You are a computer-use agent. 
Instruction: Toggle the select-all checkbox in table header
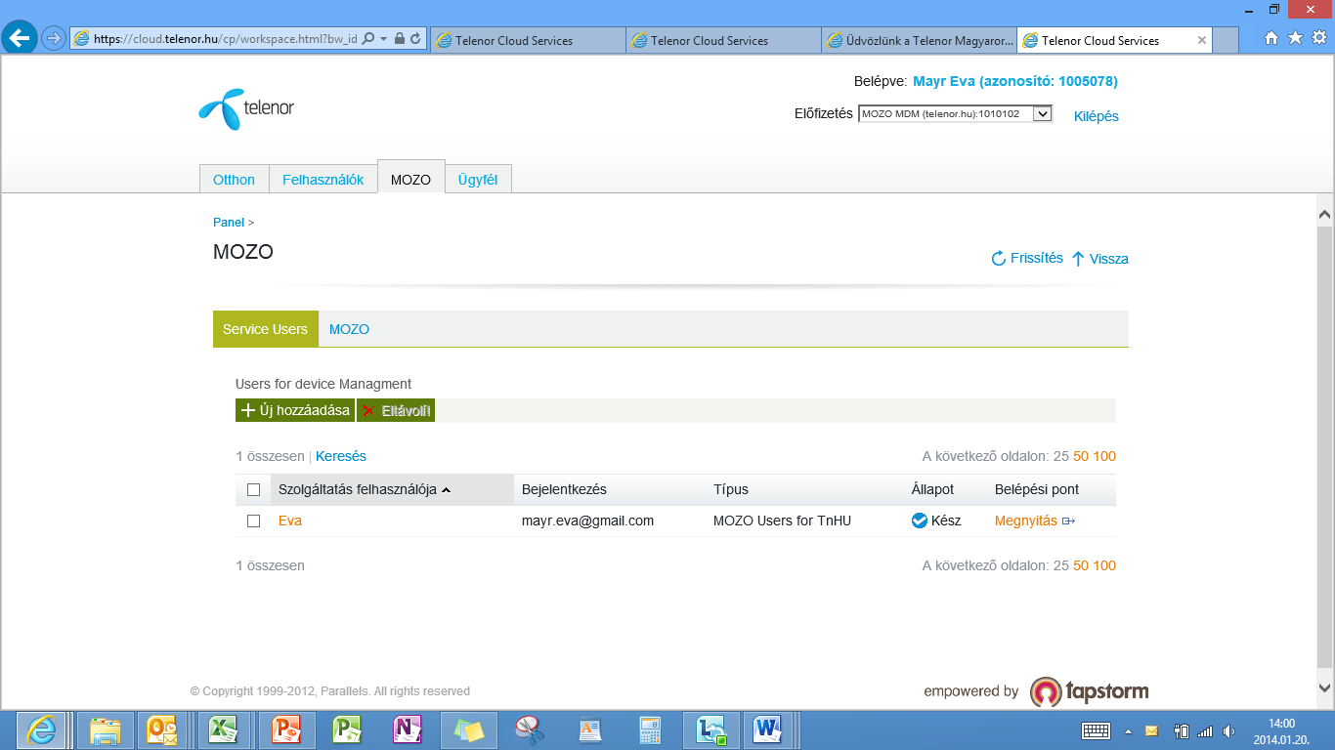coord(254,489)
